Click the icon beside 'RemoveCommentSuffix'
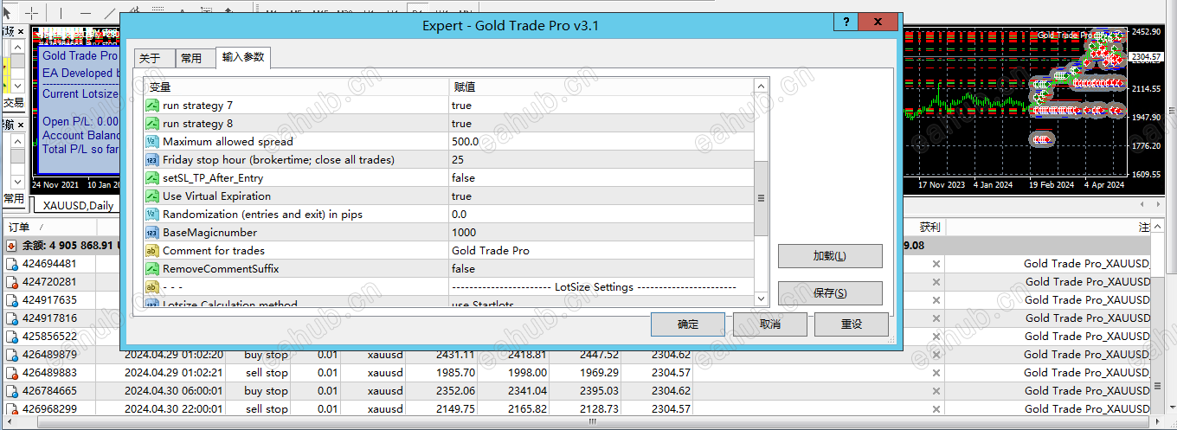This screenshot has width=1177, height=430. 152,269
